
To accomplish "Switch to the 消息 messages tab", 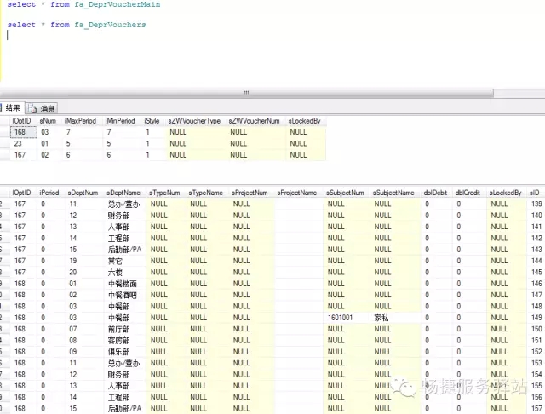I will pos(47,108).
